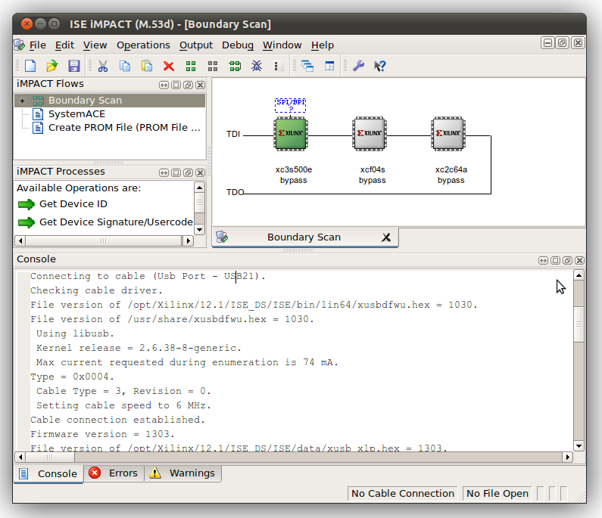Select SystemACE in iMPACT Flows
Screen dimensions: 602x518
pyautogui.click(x=76, y=114)
